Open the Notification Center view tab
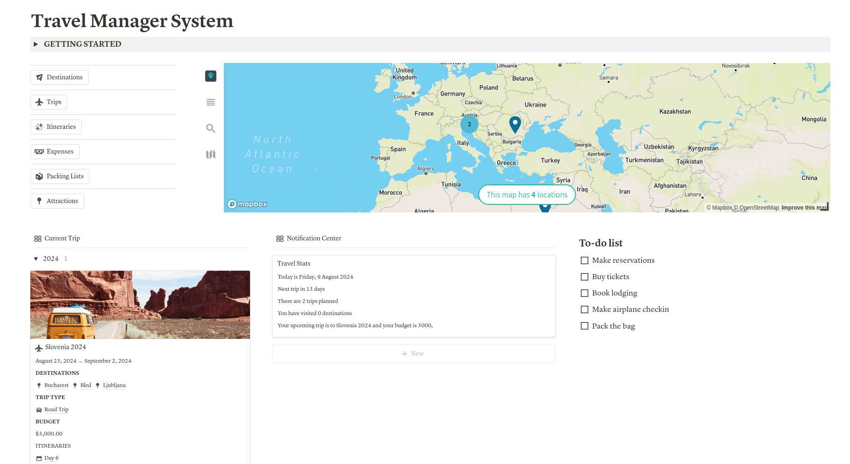This screenshot has height=464, width=850. (x=308, y=239)
